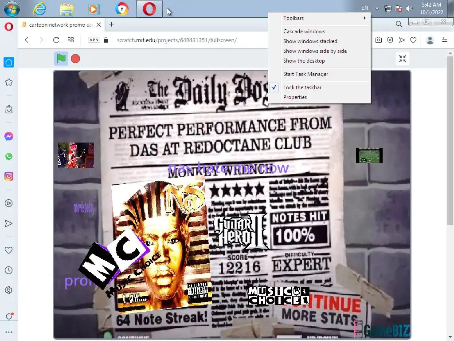Open Shopping bag icon in sidebar
The width and height of the screenshot is (454, 341).
[9, 109]
